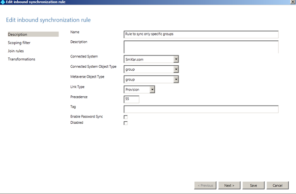Click into the Name text field
Screen dimensions: 296x194
(201, 34)
